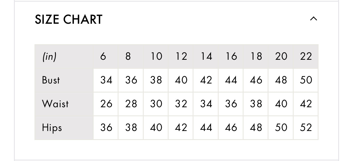Click Hips measurement for size 10
353x161 pixels.
point(156,128)
